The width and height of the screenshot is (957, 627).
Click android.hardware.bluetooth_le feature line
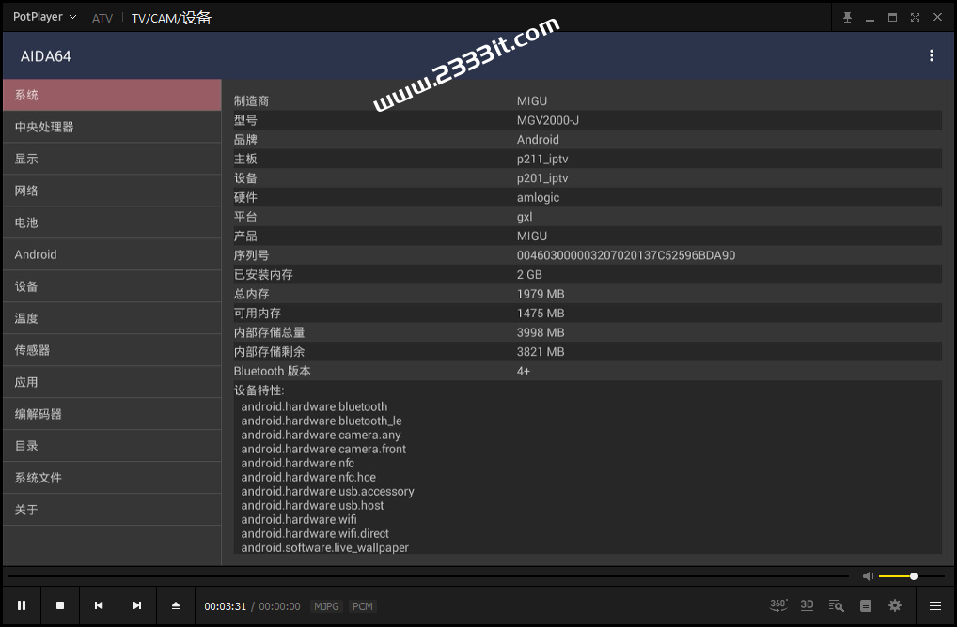pyautogui.click(x=322, y=421)
